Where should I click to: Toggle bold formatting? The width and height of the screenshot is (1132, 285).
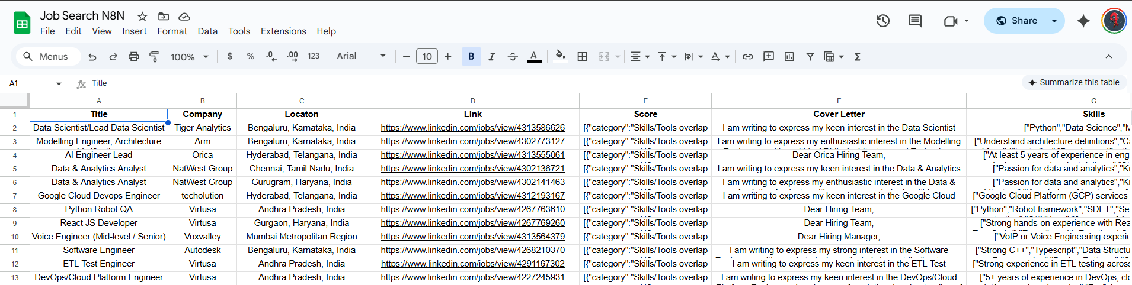[x=471, y=57]
